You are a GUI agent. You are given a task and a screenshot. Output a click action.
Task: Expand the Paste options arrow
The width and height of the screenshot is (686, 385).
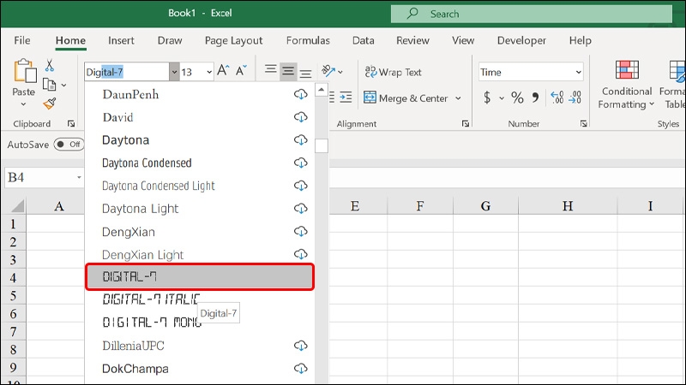coord(24,104)
